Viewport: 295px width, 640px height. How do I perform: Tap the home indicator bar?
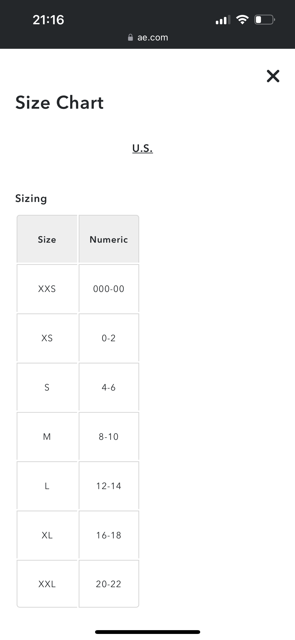[147, 632]
